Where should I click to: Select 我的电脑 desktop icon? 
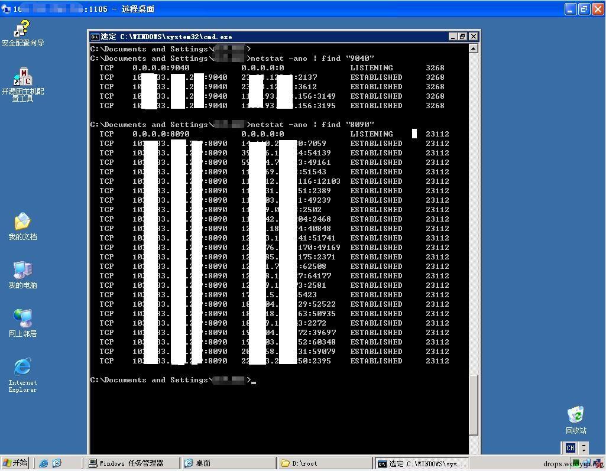click(22, 271)
